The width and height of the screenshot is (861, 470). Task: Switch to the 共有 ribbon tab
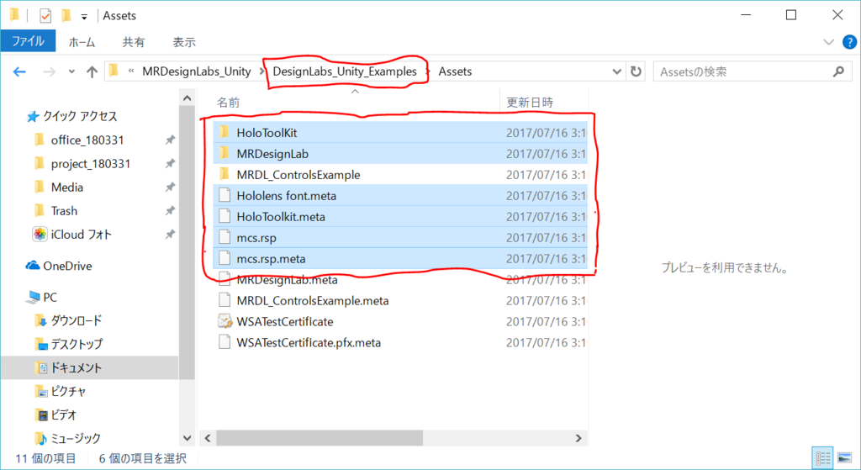coord(133,42)
